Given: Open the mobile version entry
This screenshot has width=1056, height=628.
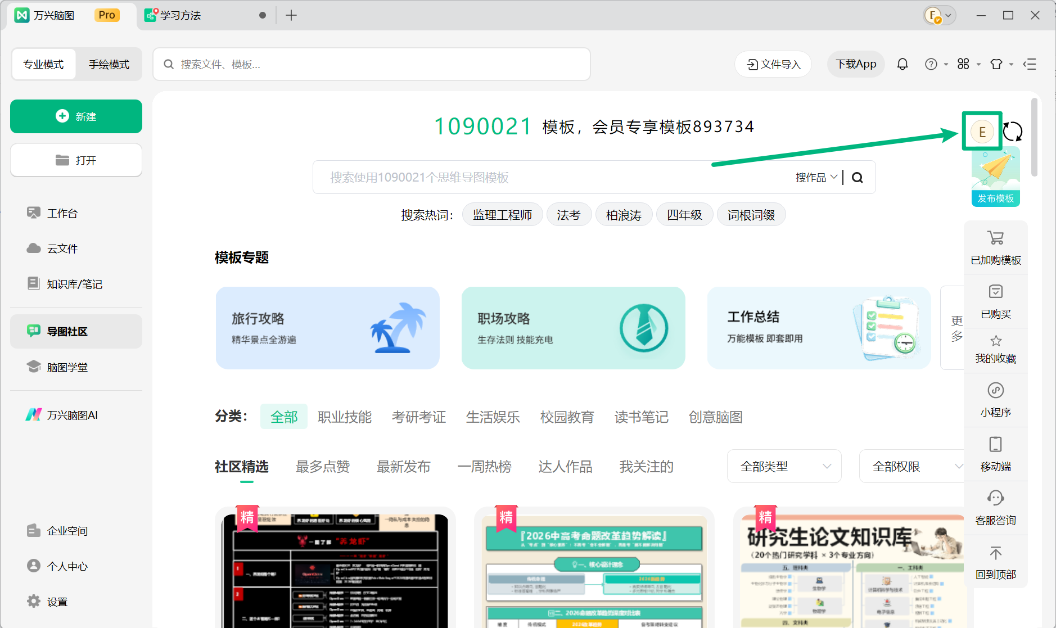Looking at the screenshot, I should [x=995, y=454].
